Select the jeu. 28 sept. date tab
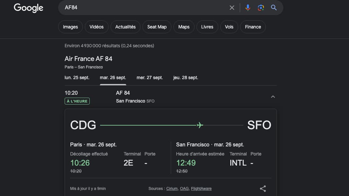Viewport: 349px width, 196px height. [x=186, y=78]
